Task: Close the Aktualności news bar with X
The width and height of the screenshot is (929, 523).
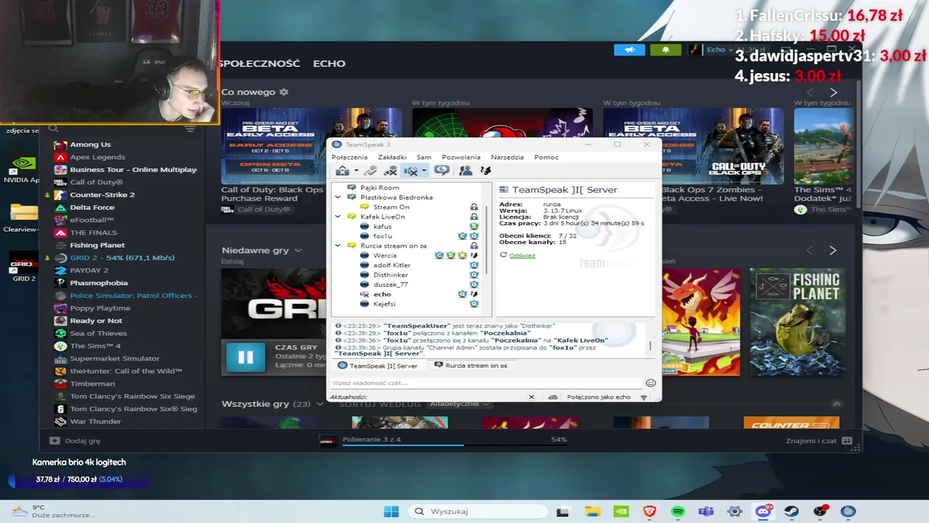Action: tap(531, 397)
